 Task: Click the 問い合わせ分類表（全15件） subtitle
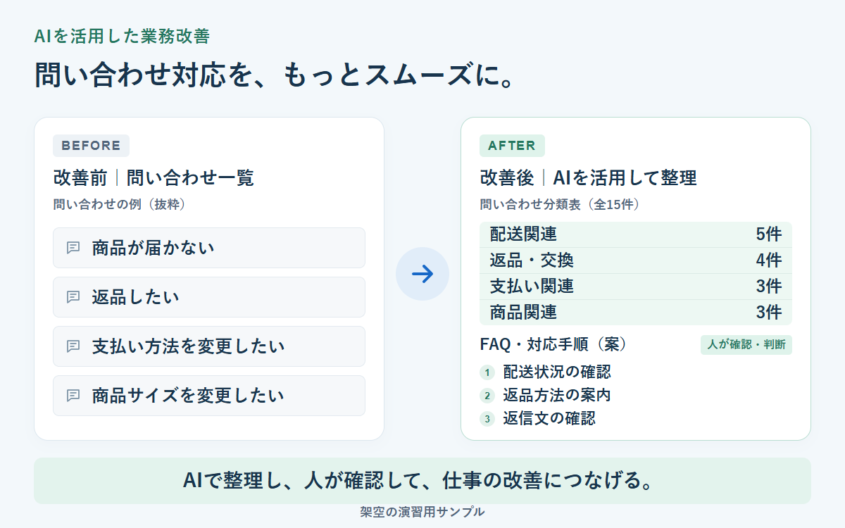point(559,205)
